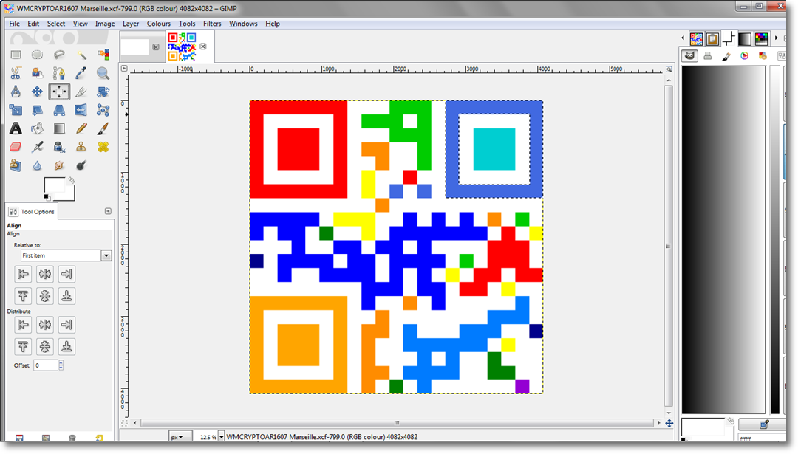Activate the Flip tool
Screen dimensions: 798x454
pyautogui.click(x=81, y=110)
